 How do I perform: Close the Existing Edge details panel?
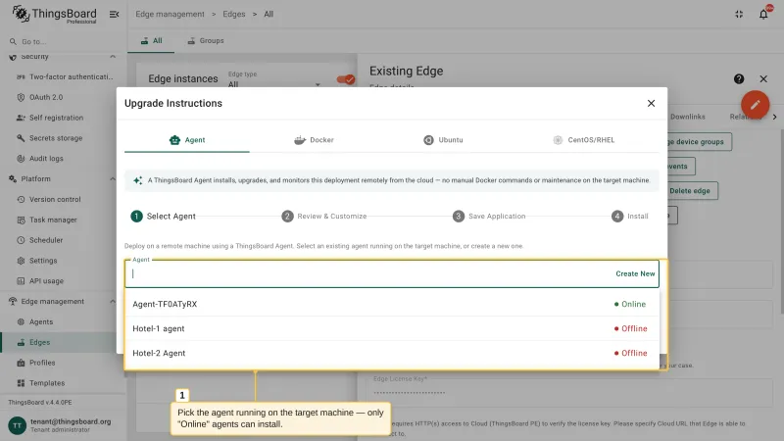(x=763, y=78)
